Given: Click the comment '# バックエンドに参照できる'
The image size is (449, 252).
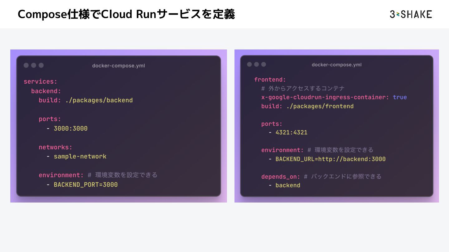Looking at the screenshot, I should coord(343,177).
